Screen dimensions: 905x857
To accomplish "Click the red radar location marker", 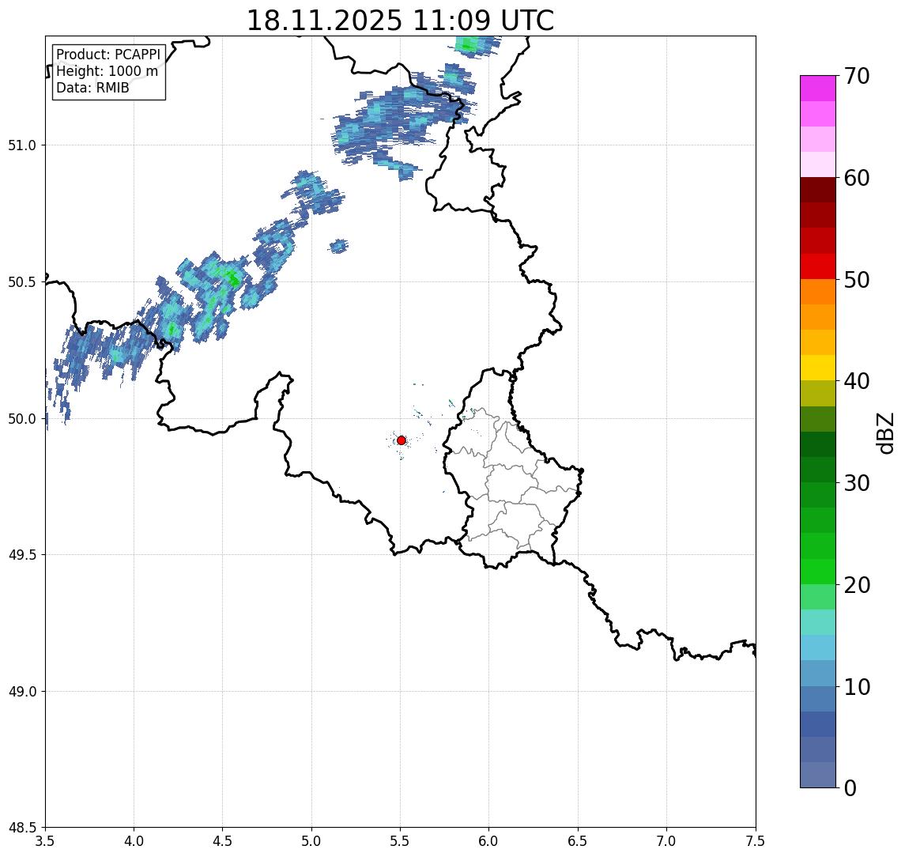I will click(402, 440).
